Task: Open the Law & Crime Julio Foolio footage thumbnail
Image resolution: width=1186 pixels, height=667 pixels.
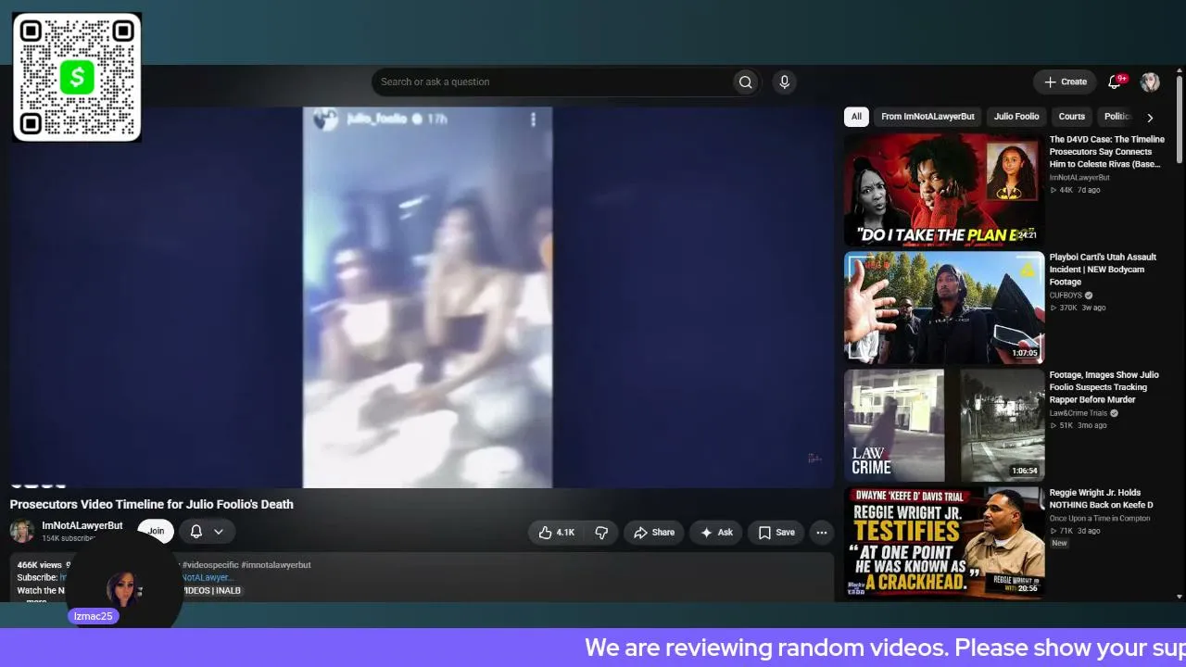Action: [x=944, y=425]
